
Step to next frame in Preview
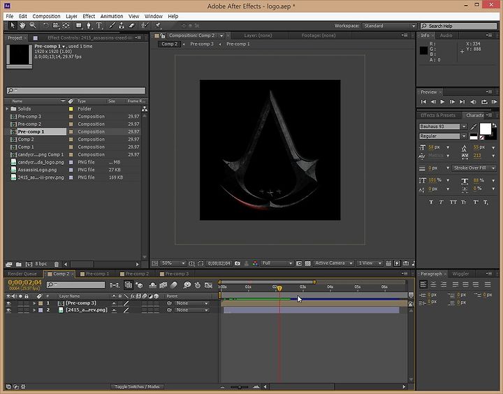tap(452, 102)
